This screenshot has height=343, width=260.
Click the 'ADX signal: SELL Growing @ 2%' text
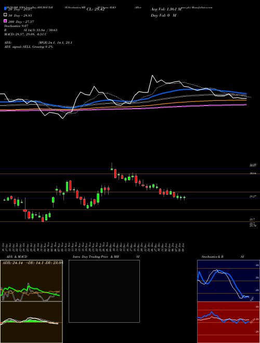(29, 47)
